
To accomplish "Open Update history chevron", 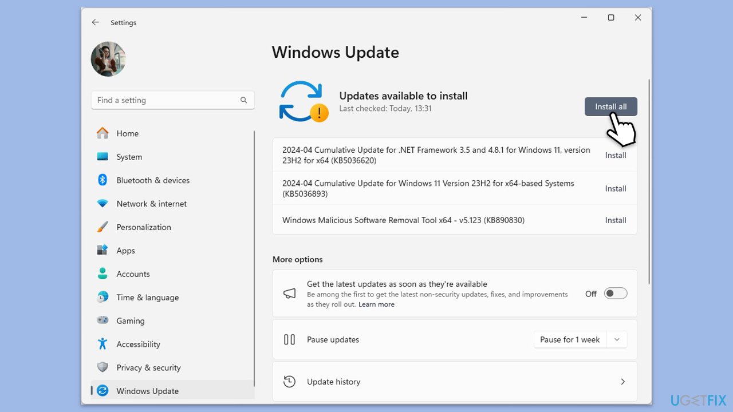I will point(622,382).
